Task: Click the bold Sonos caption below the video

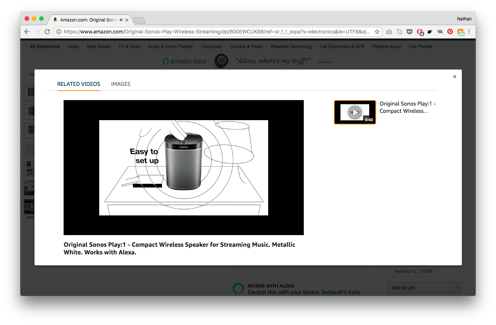Action: 180,248
